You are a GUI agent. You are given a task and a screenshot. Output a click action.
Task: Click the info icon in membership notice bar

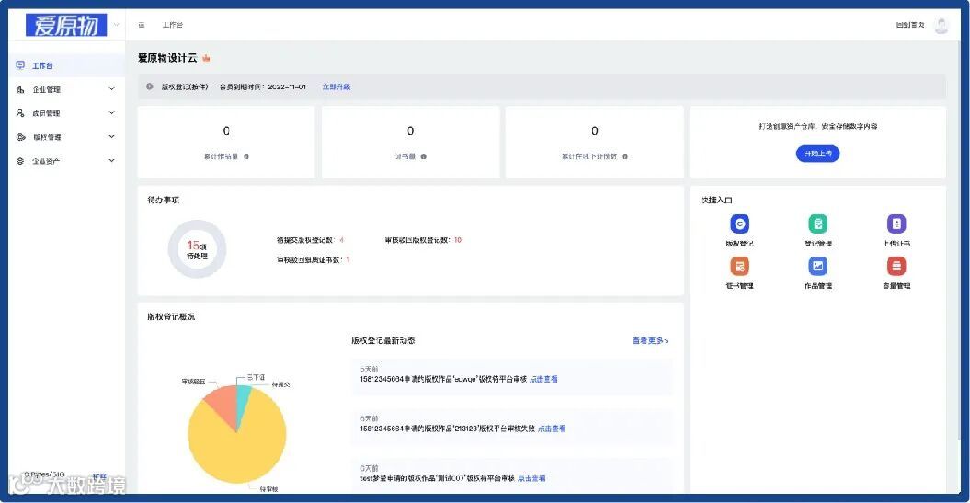(150, 86)
